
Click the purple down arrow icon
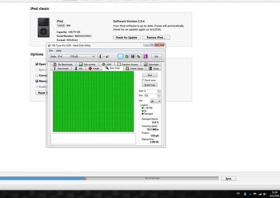tap(145, 56)
